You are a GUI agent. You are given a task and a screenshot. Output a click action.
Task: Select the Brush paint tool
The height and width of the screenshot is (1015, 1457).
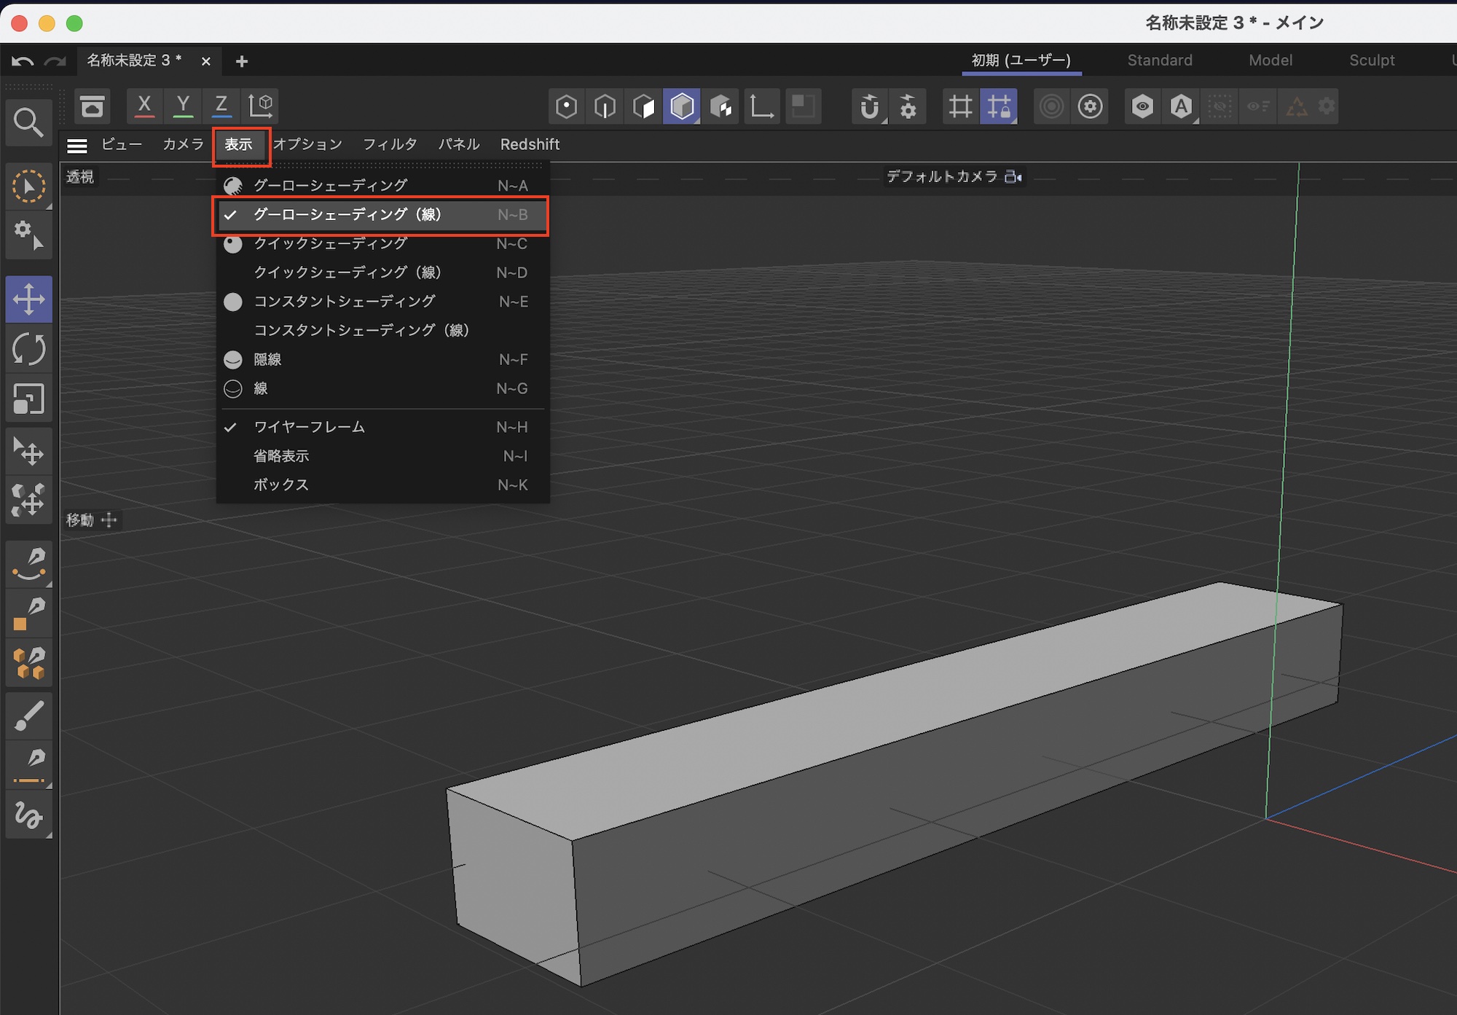pos(29,715)
